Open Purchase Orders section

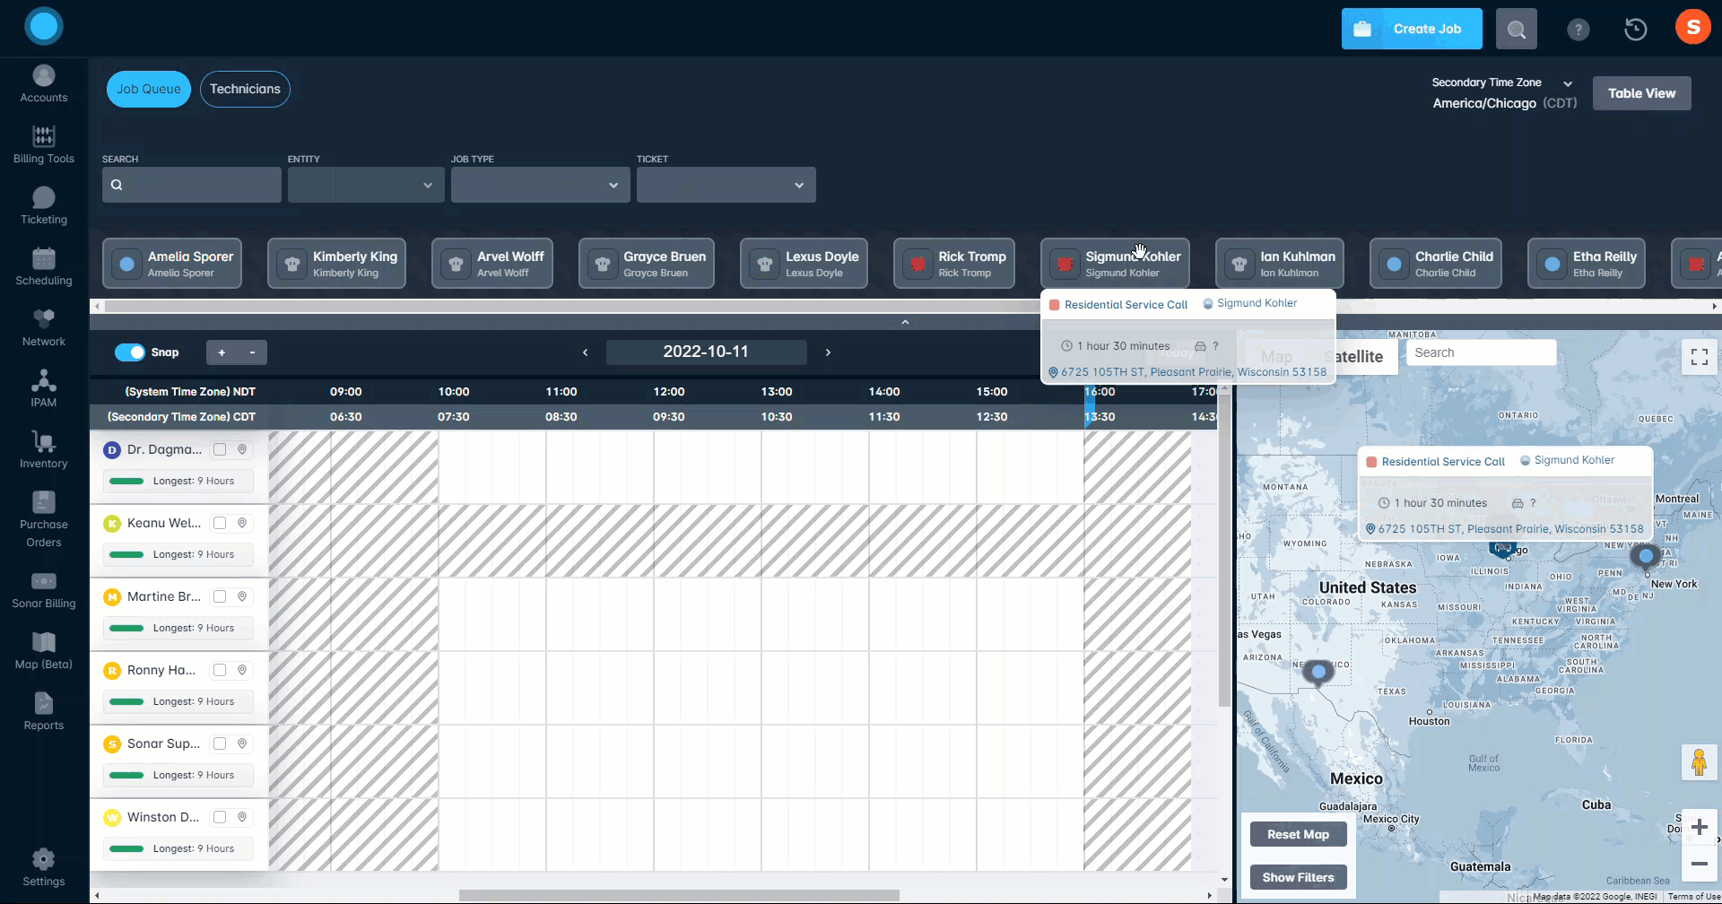[x=43, y=520]
